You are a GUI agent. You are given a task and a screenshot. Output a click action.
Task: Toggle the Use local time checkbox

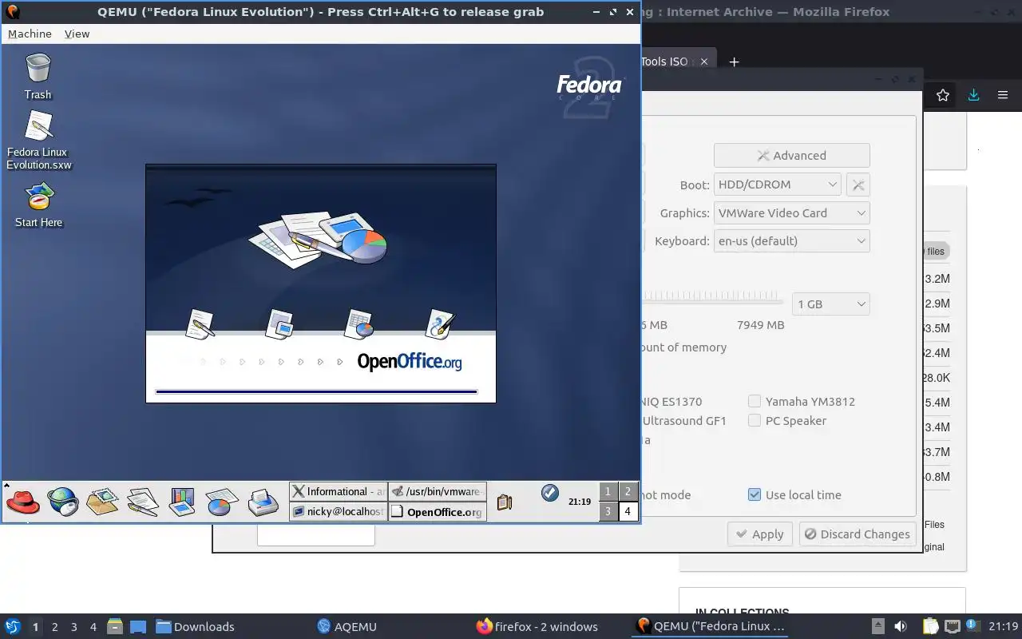coord(755,494)
